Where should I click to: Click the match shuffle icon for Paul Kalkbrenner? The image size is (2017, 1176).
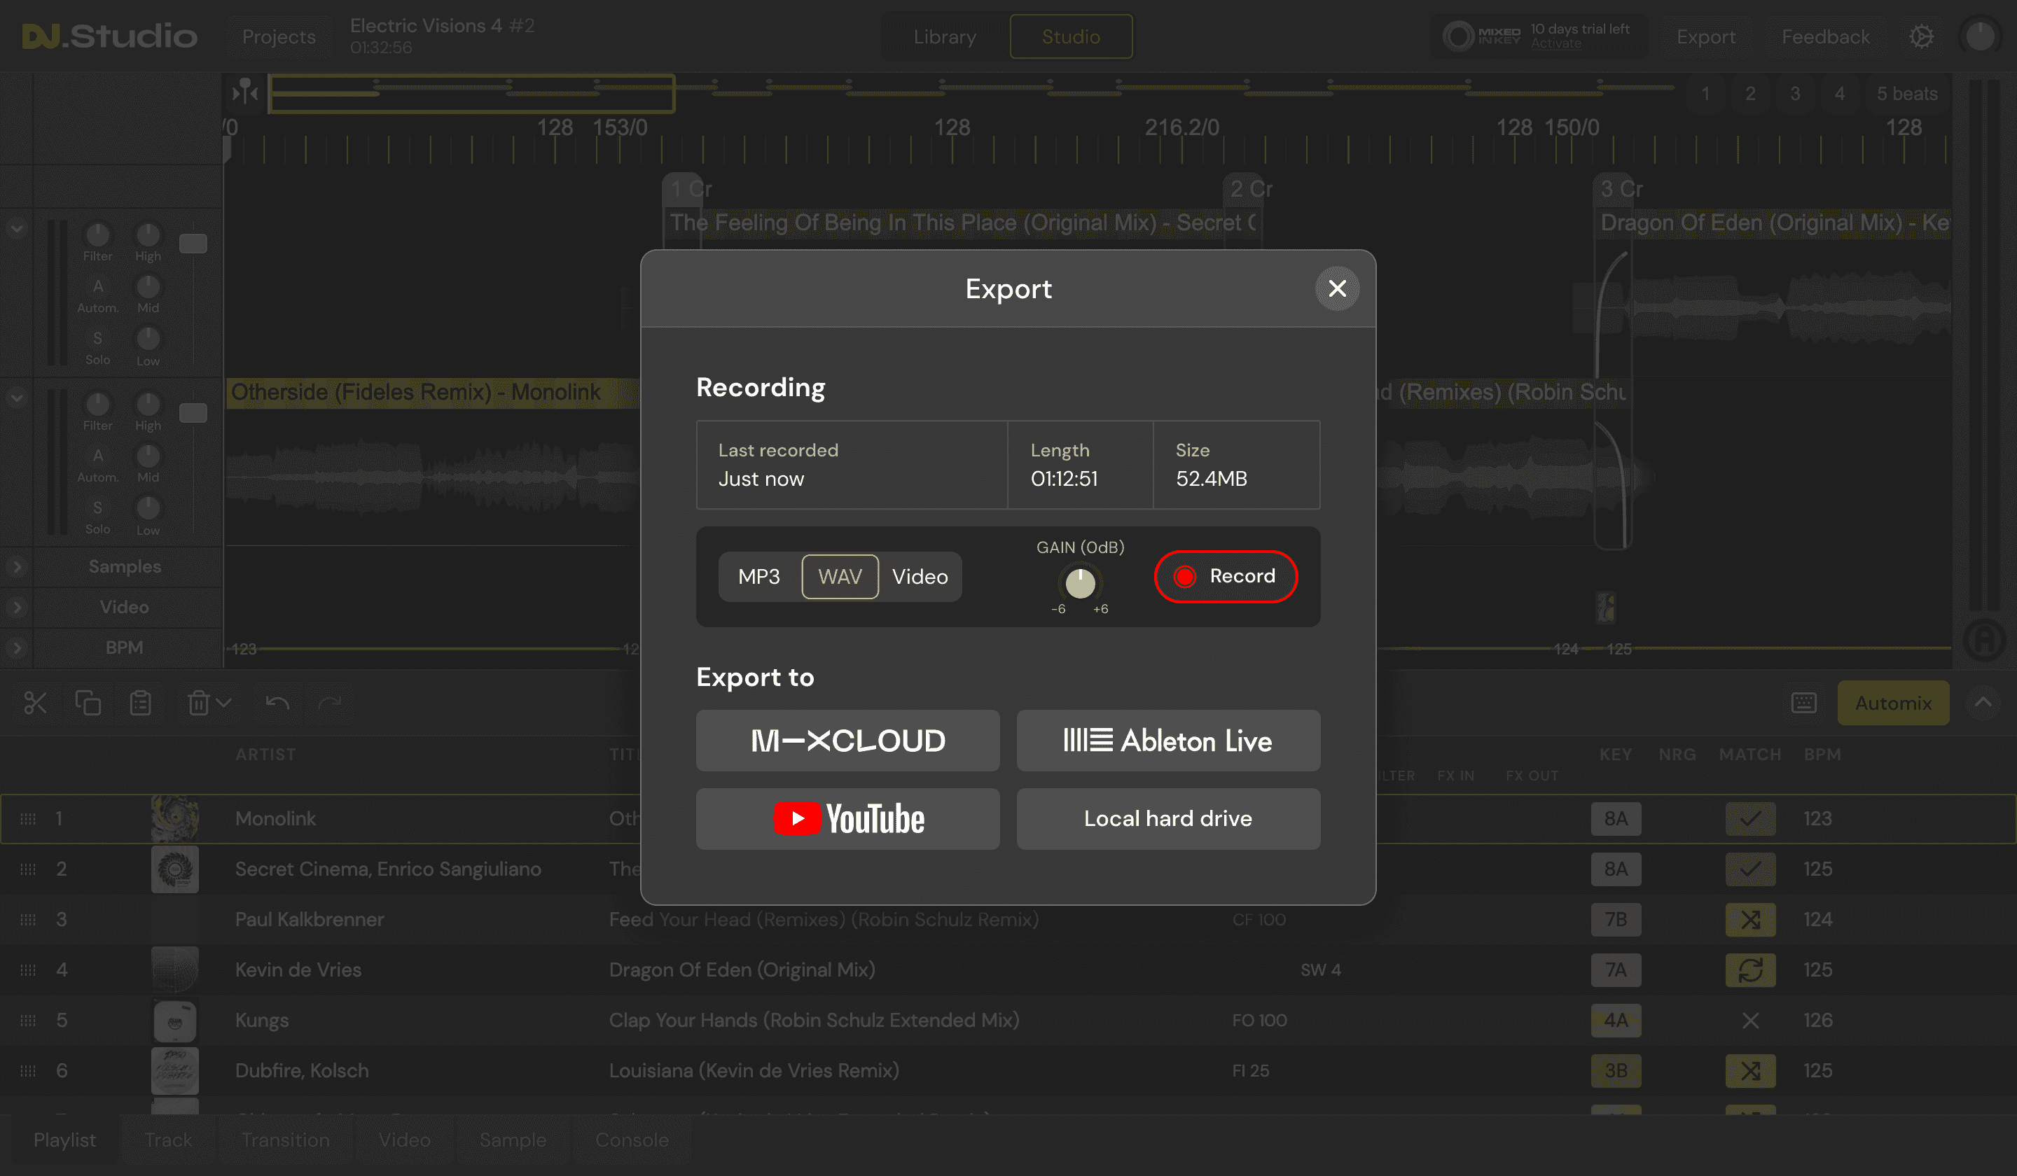point(1750,919)
